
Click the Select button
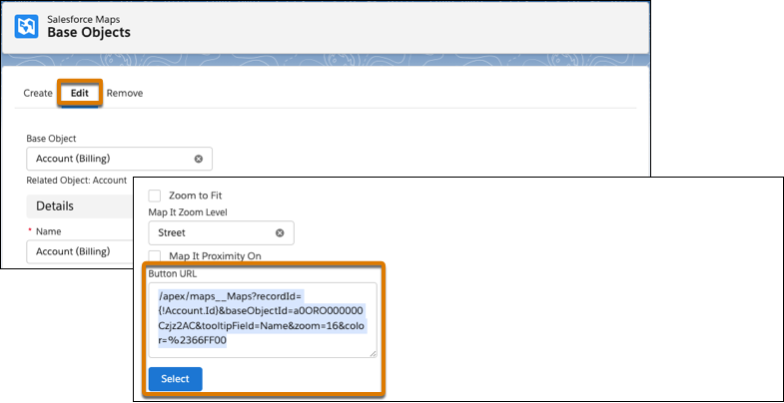click(x=176, y=379)
